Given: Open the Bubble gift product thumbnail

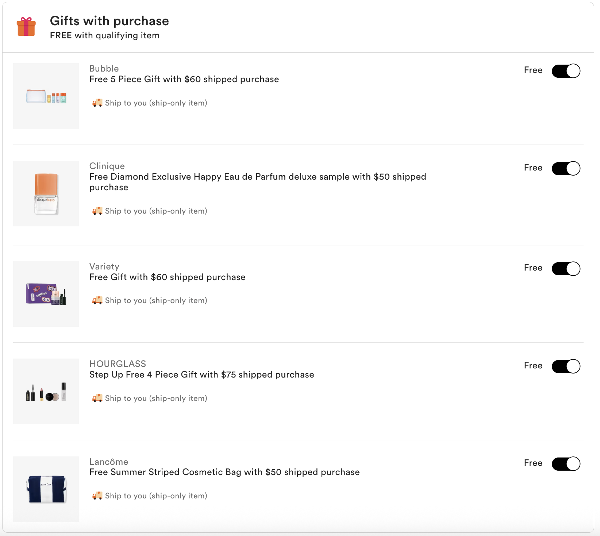Looking at the screenshot, I should [x=46, y=96].
